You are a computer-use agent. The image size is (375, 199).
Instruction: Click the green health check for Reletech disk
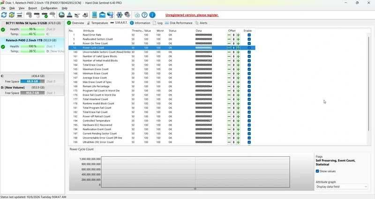pyautogui.click(x=3, y=47)
